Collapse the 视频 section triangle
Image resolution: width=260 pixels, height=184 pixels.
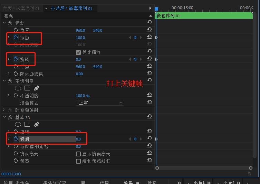tap(151, 16)
